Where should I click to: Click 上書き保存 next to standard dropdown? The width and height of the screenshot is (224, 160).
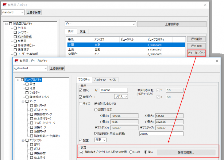[34, 12]
